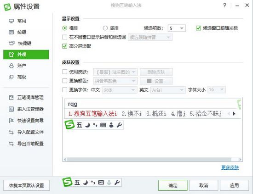The height and width of the screenshot is (194, 253).
Task: Click the 应用 apply button
Action: tap(234, 185)
